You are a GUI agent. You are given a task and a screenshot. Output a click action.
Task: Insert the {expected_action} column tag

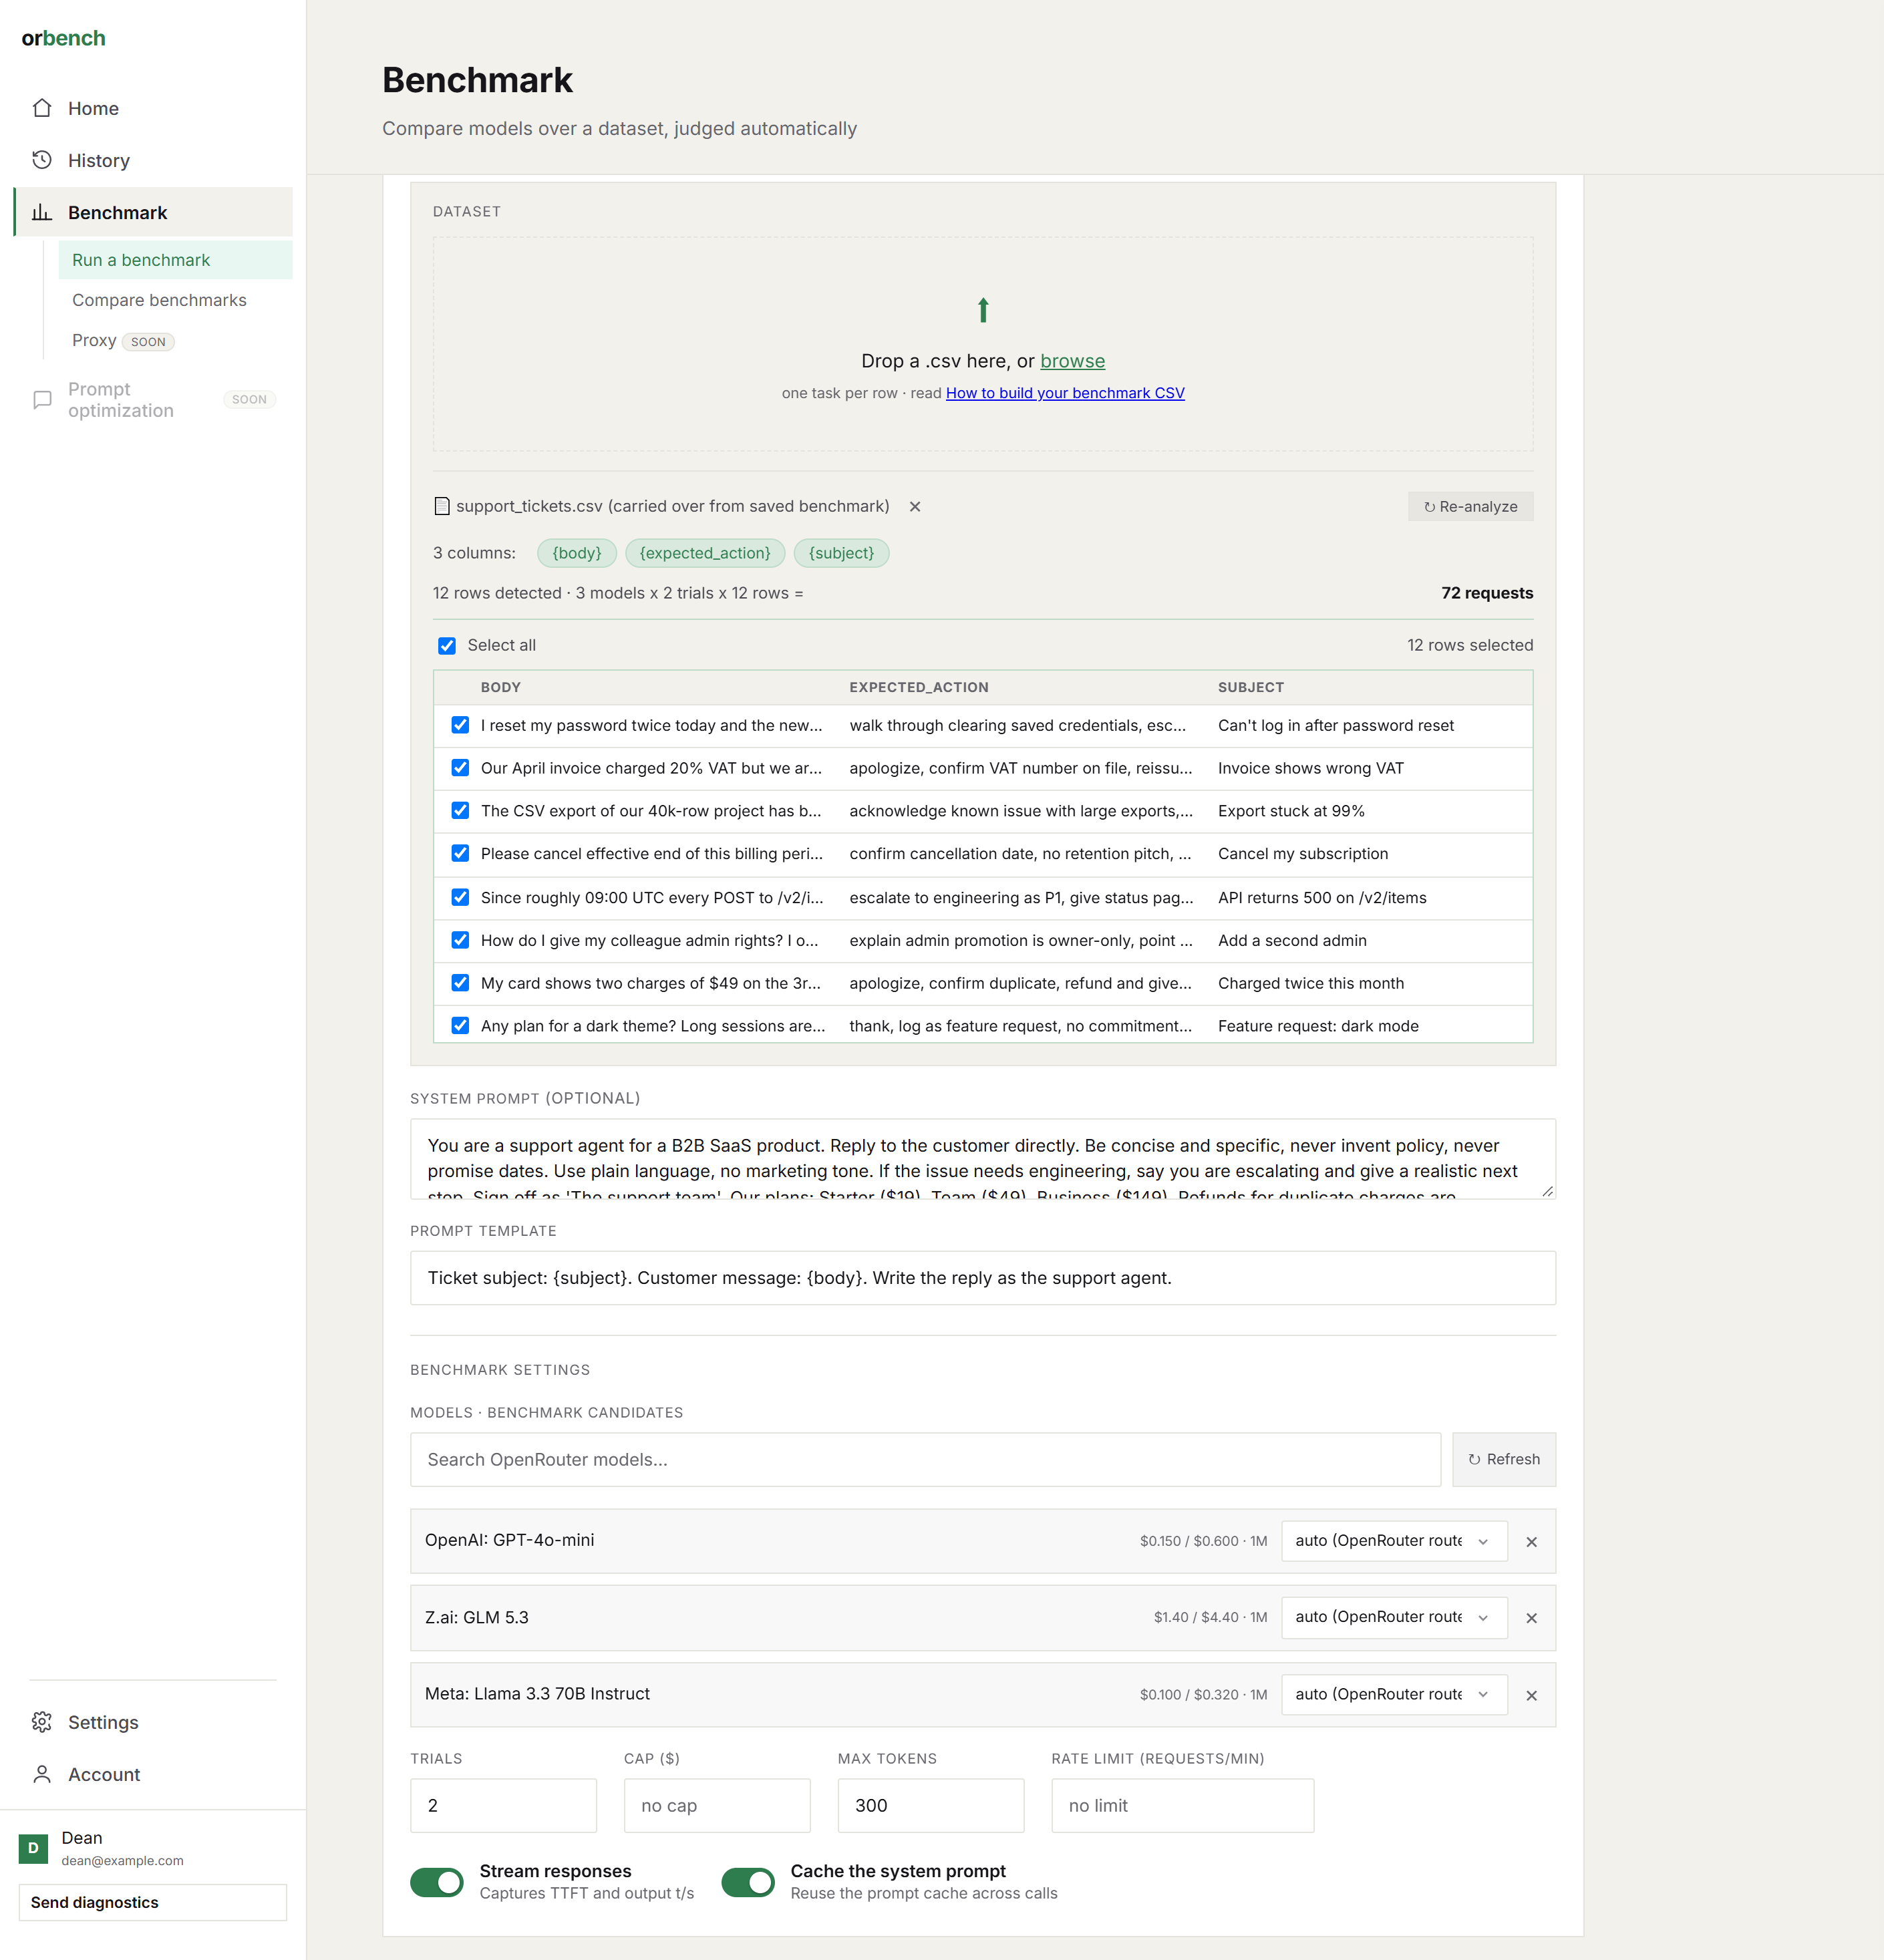pyautogui.click(x=705, y=553)
